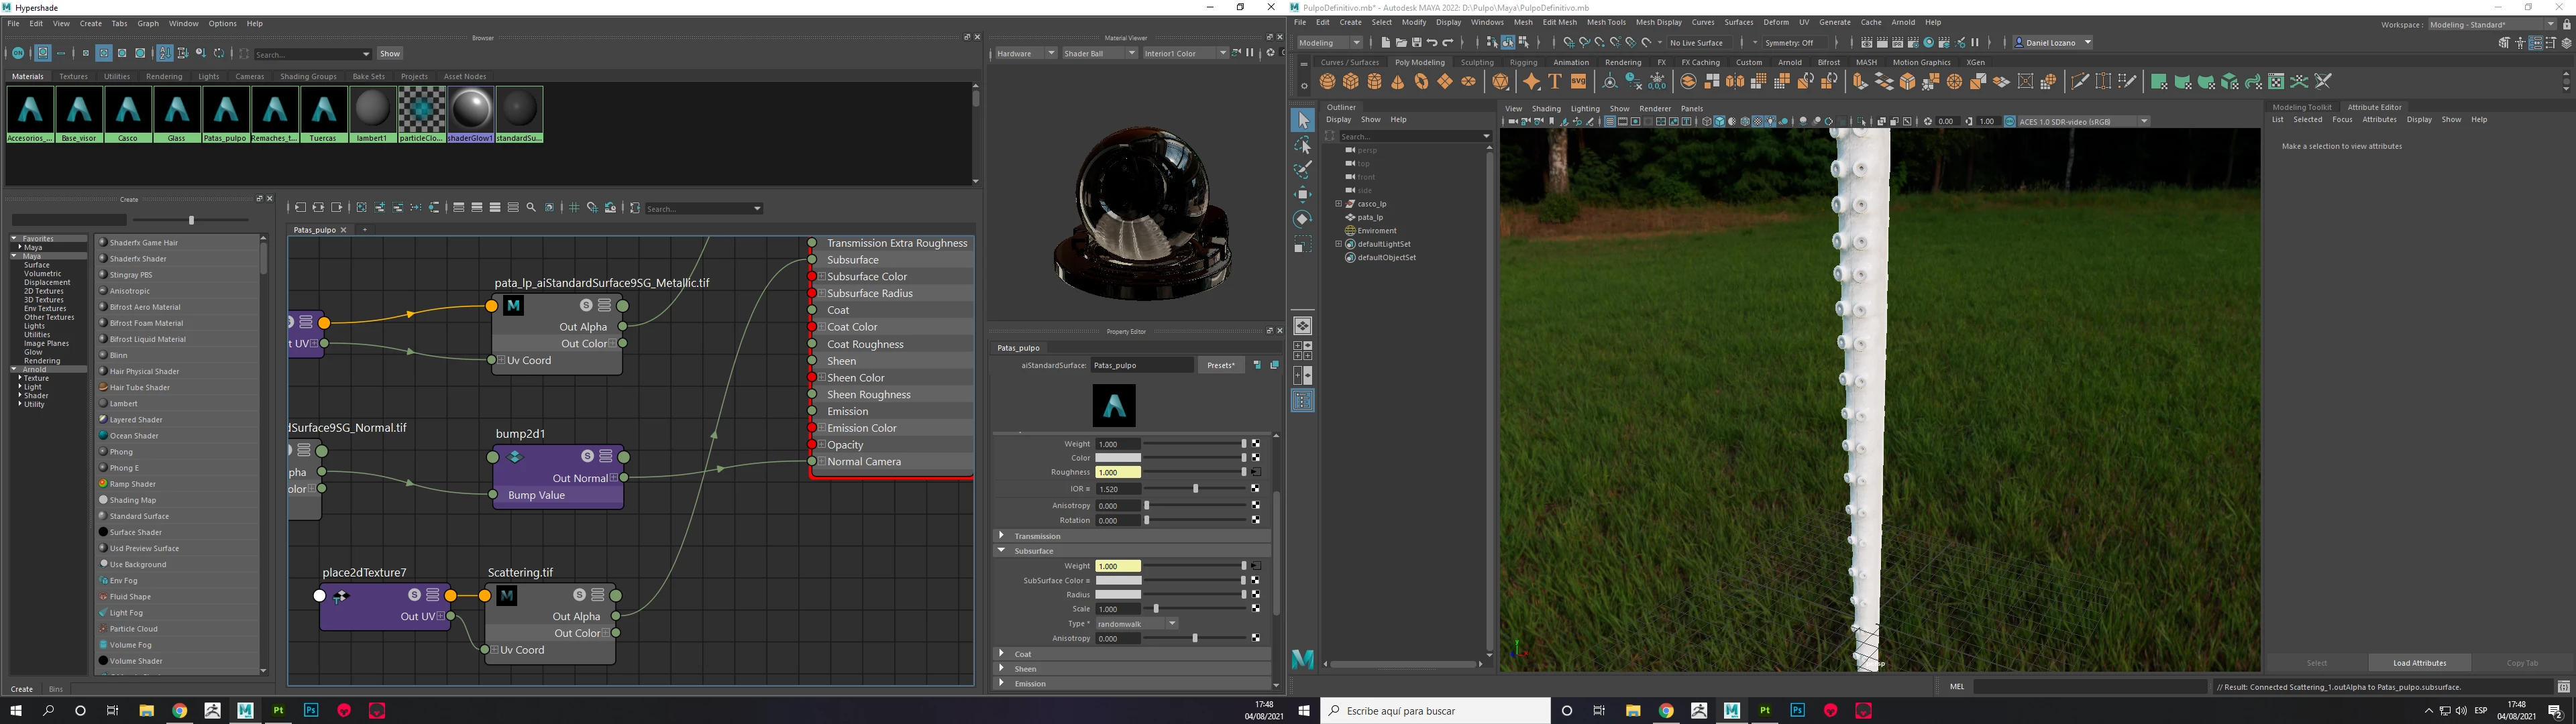Select the Patas_pulpo material thumbnail
Screen dimensions: 2576x724
(x=226, y=110)
